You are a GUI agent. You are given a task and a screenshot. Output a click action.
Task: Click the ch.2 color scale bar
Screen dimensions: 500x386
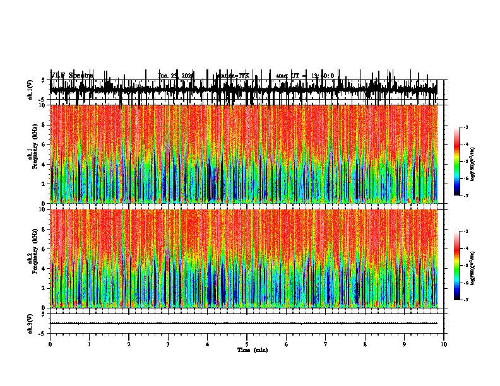(457, 266)
